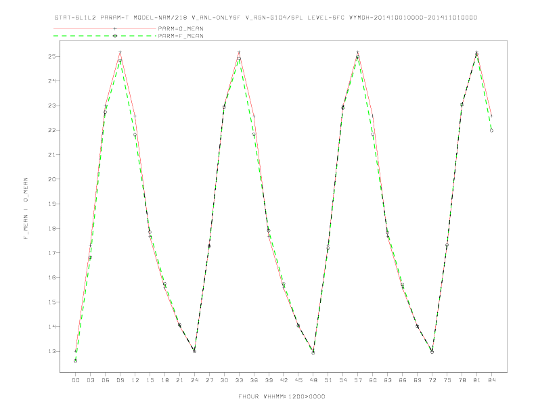Click x-axis forecast hour label 78

pyautogui.click(x=462, y=380)
